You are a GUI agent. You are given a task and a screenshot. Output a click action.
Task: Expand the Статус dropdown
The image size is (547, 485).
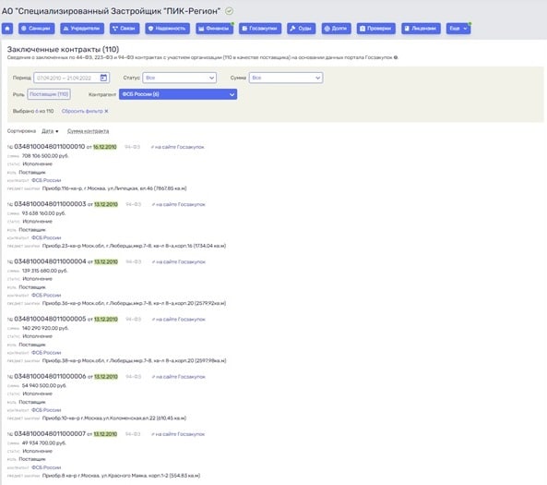click(x=179, y=78)
